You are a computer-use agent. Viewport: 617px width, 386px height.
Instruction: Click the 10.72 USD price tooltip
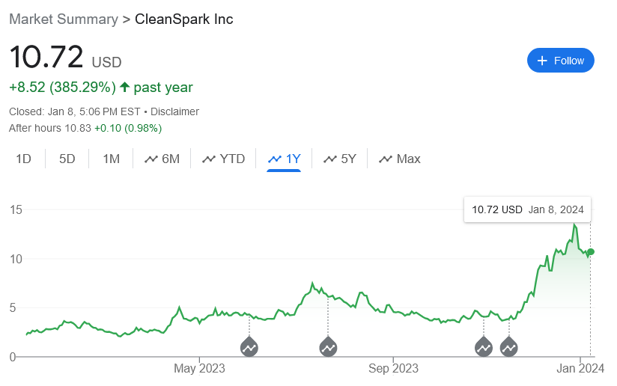[x=527, y=209]
